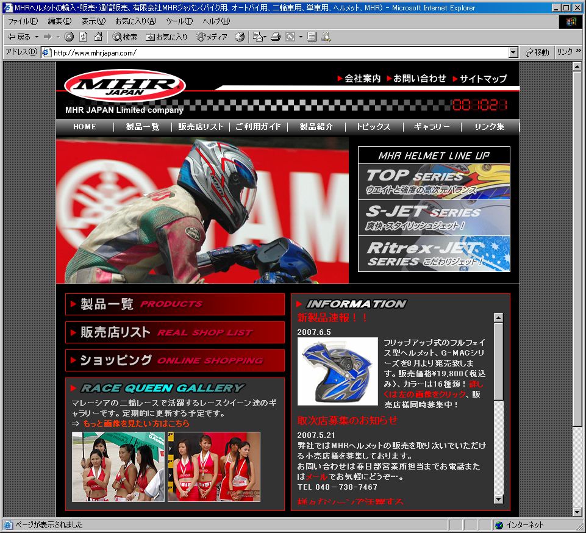The width and height of the screenshot is (586, 533).
Task: Click the Back (戻る) button
Action: coord(20,37)
